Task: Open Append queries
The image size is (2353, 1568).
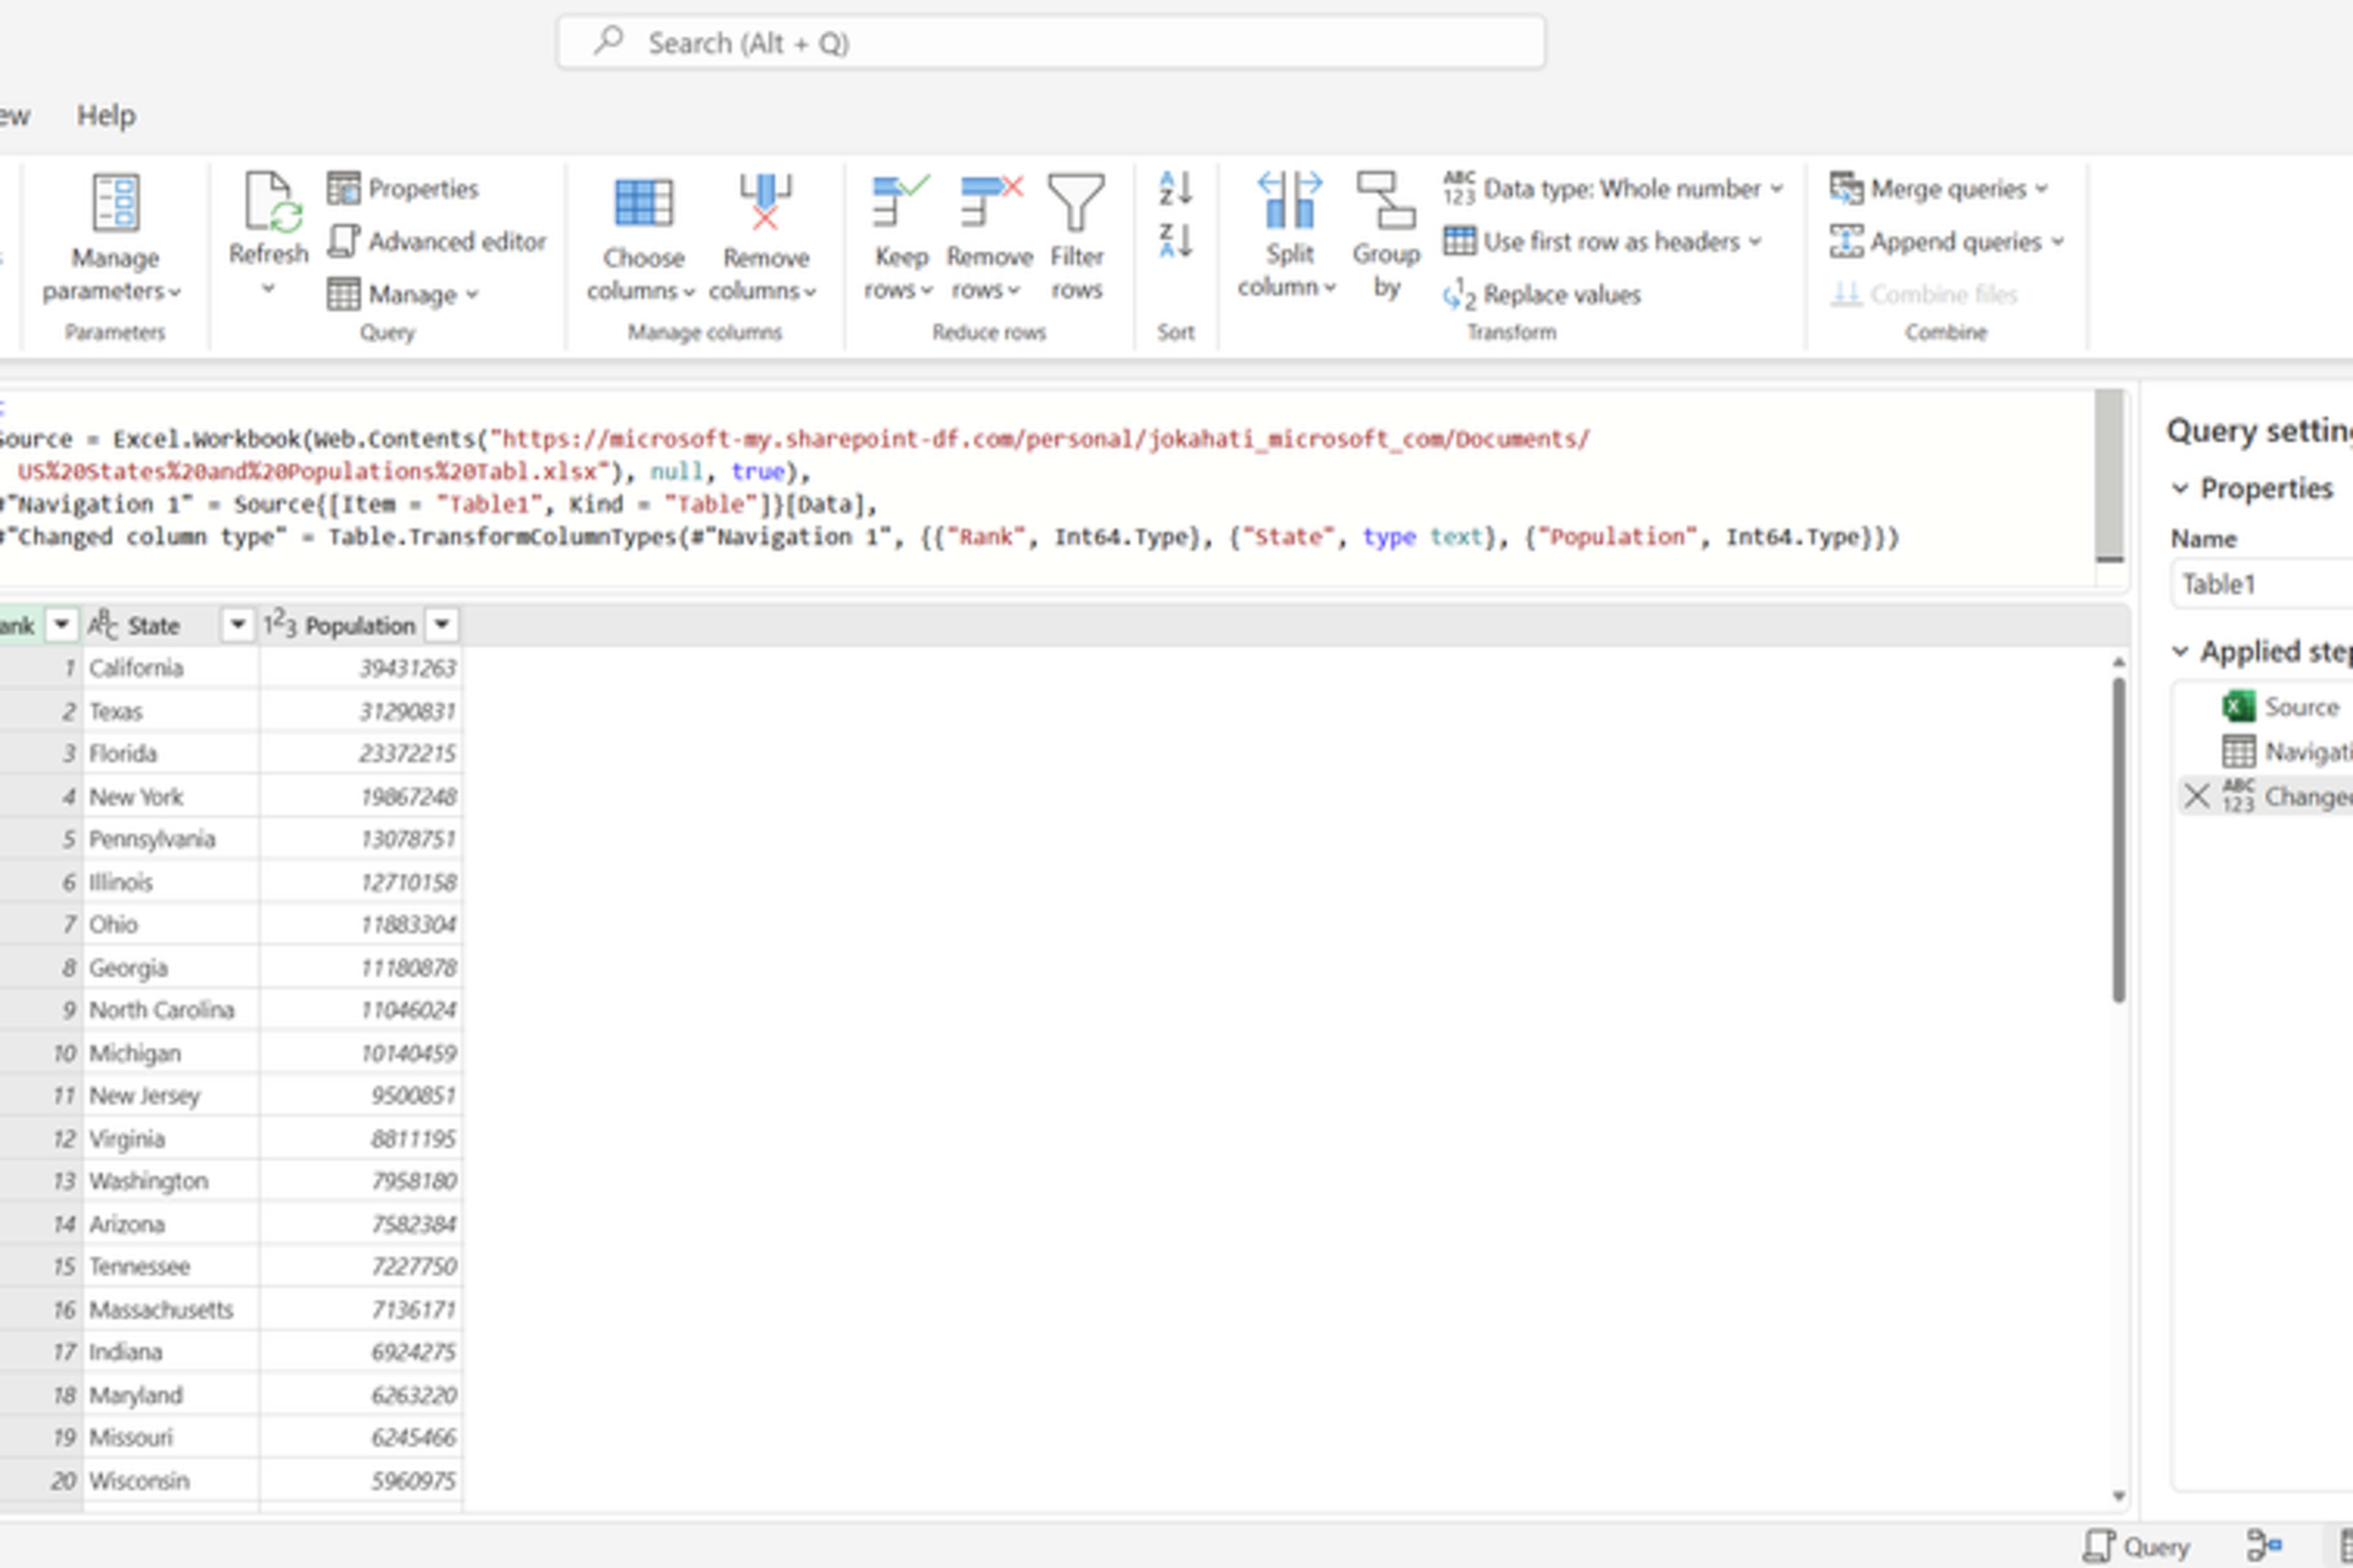Action: pos(1947,241)
